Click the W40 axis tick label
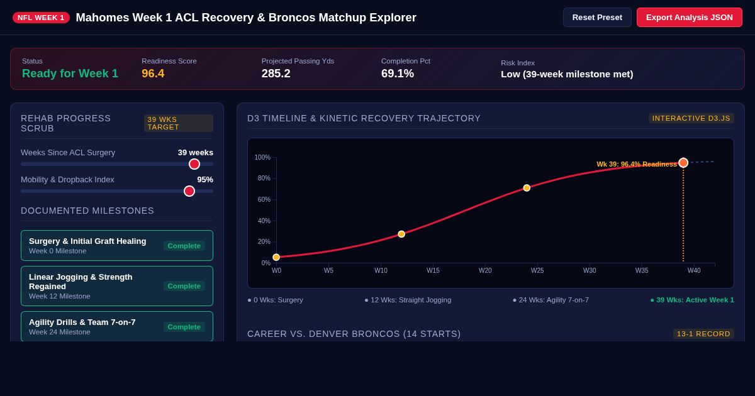Viewport: 755px width, 396px height. pos(694,270)
